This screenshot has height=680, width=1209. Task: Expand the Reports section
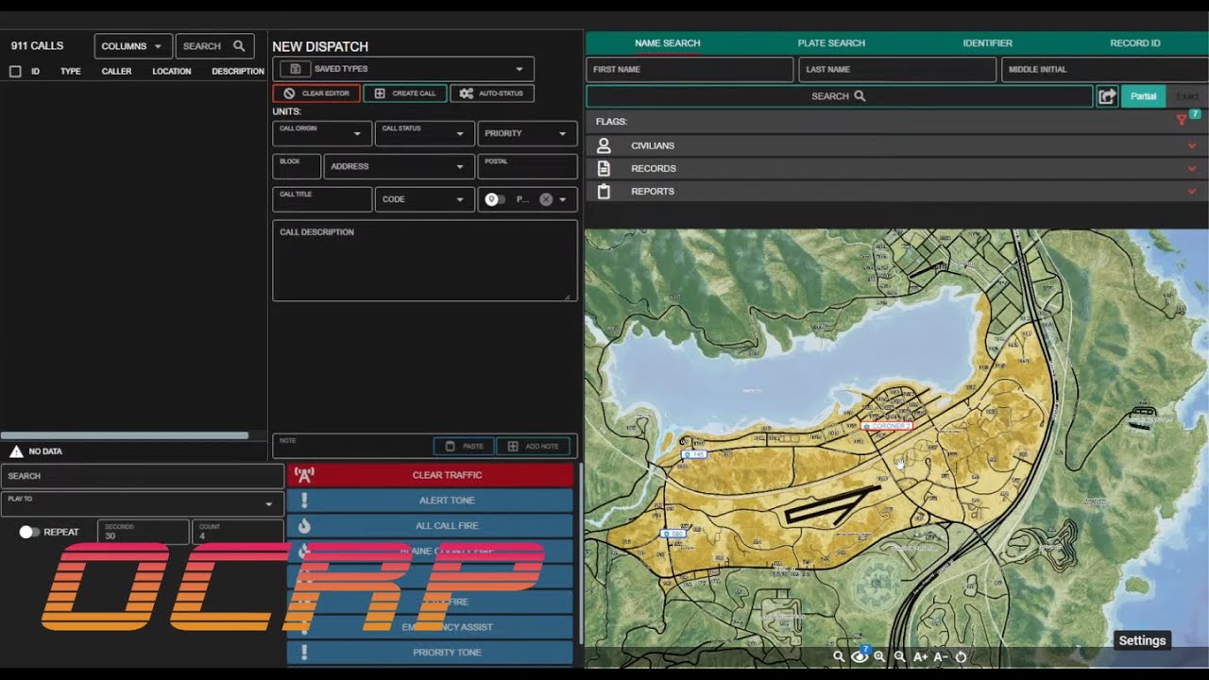pyautogui.click(x=1192, y=191)
